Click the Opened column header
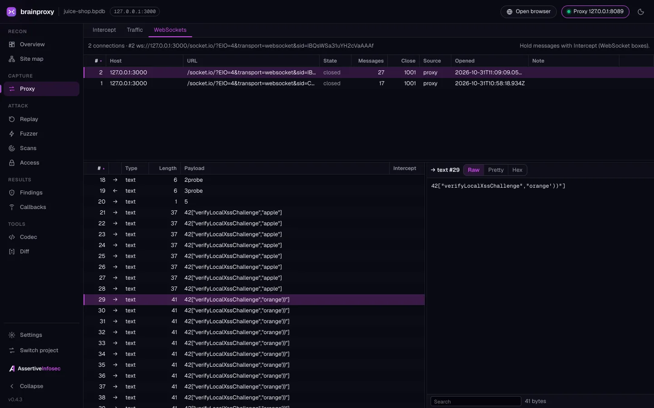Viewport: 654px width, 408px height. (x=490, y=61)
